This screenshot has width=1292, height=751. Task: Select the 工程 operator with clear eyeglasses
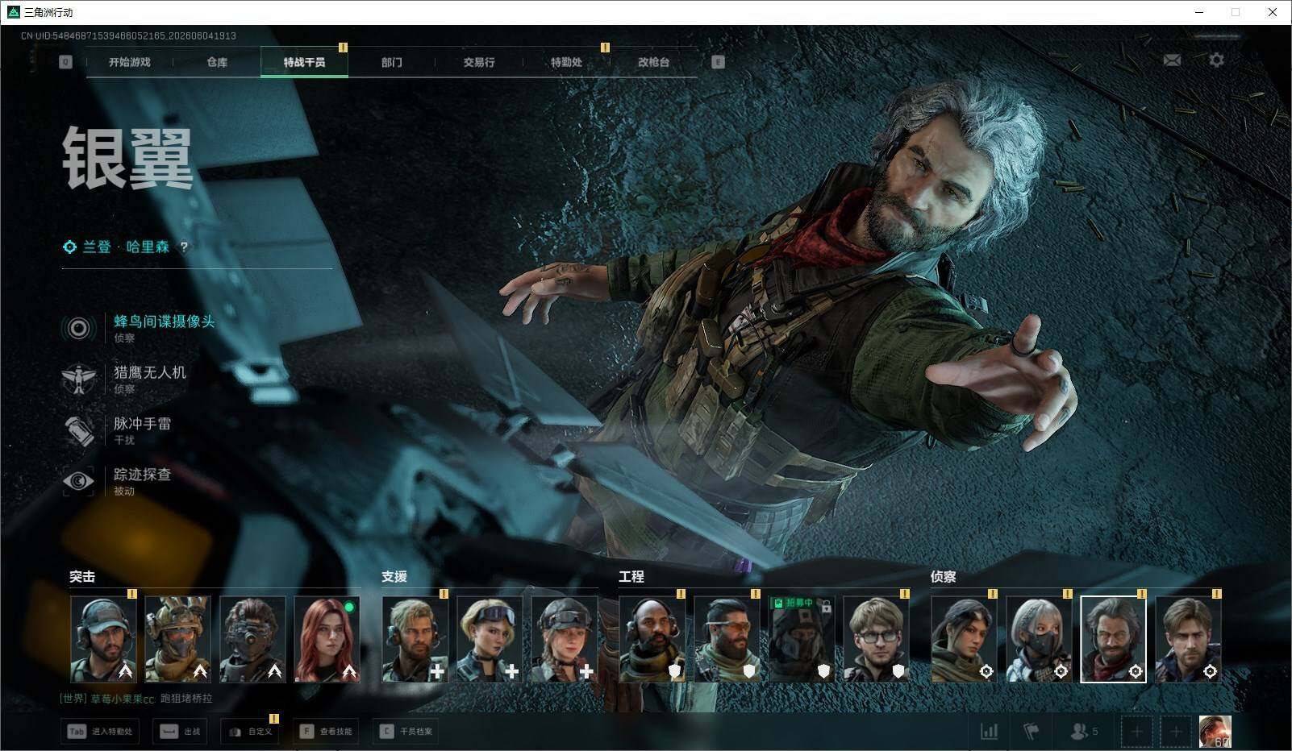[x=876, y=639]
